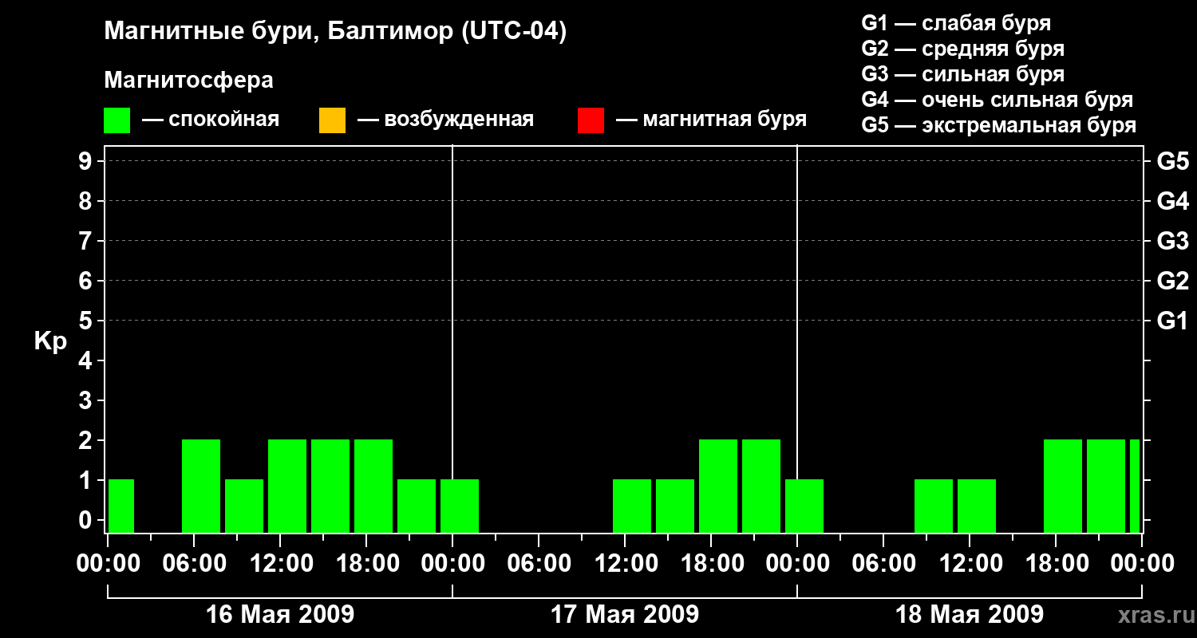The width and height of the screenshot is (1197, 638).
Task: Click the 'G2 — средняя буря' line
Action: [x=963, y=49]
